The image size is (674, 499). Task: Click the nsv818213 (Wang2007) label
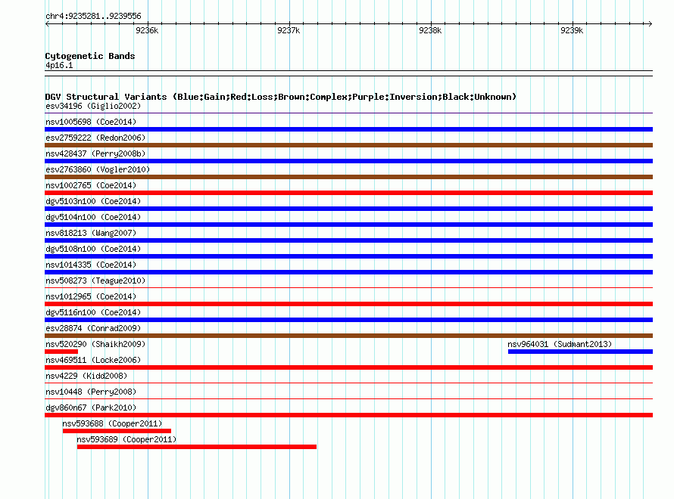pyautogui.click(x=91, y=233)
